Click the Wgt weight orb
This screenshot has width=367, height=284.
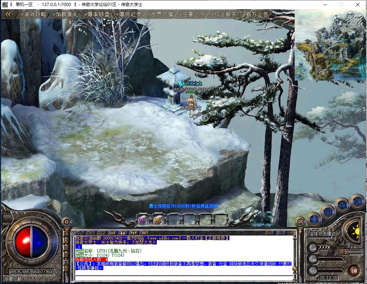314,271
